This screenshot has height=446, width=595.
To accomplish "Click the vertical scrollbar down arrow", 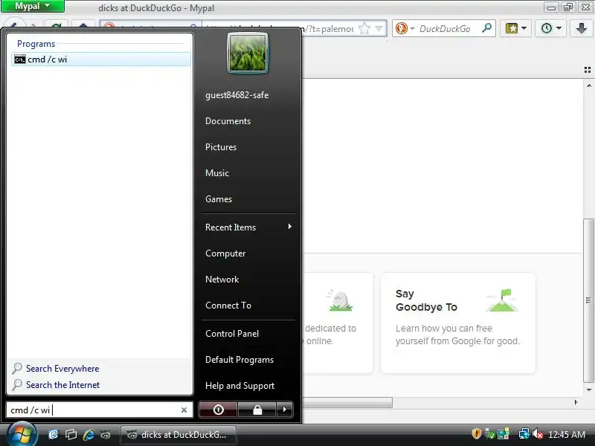I will (x=588, y=390).
